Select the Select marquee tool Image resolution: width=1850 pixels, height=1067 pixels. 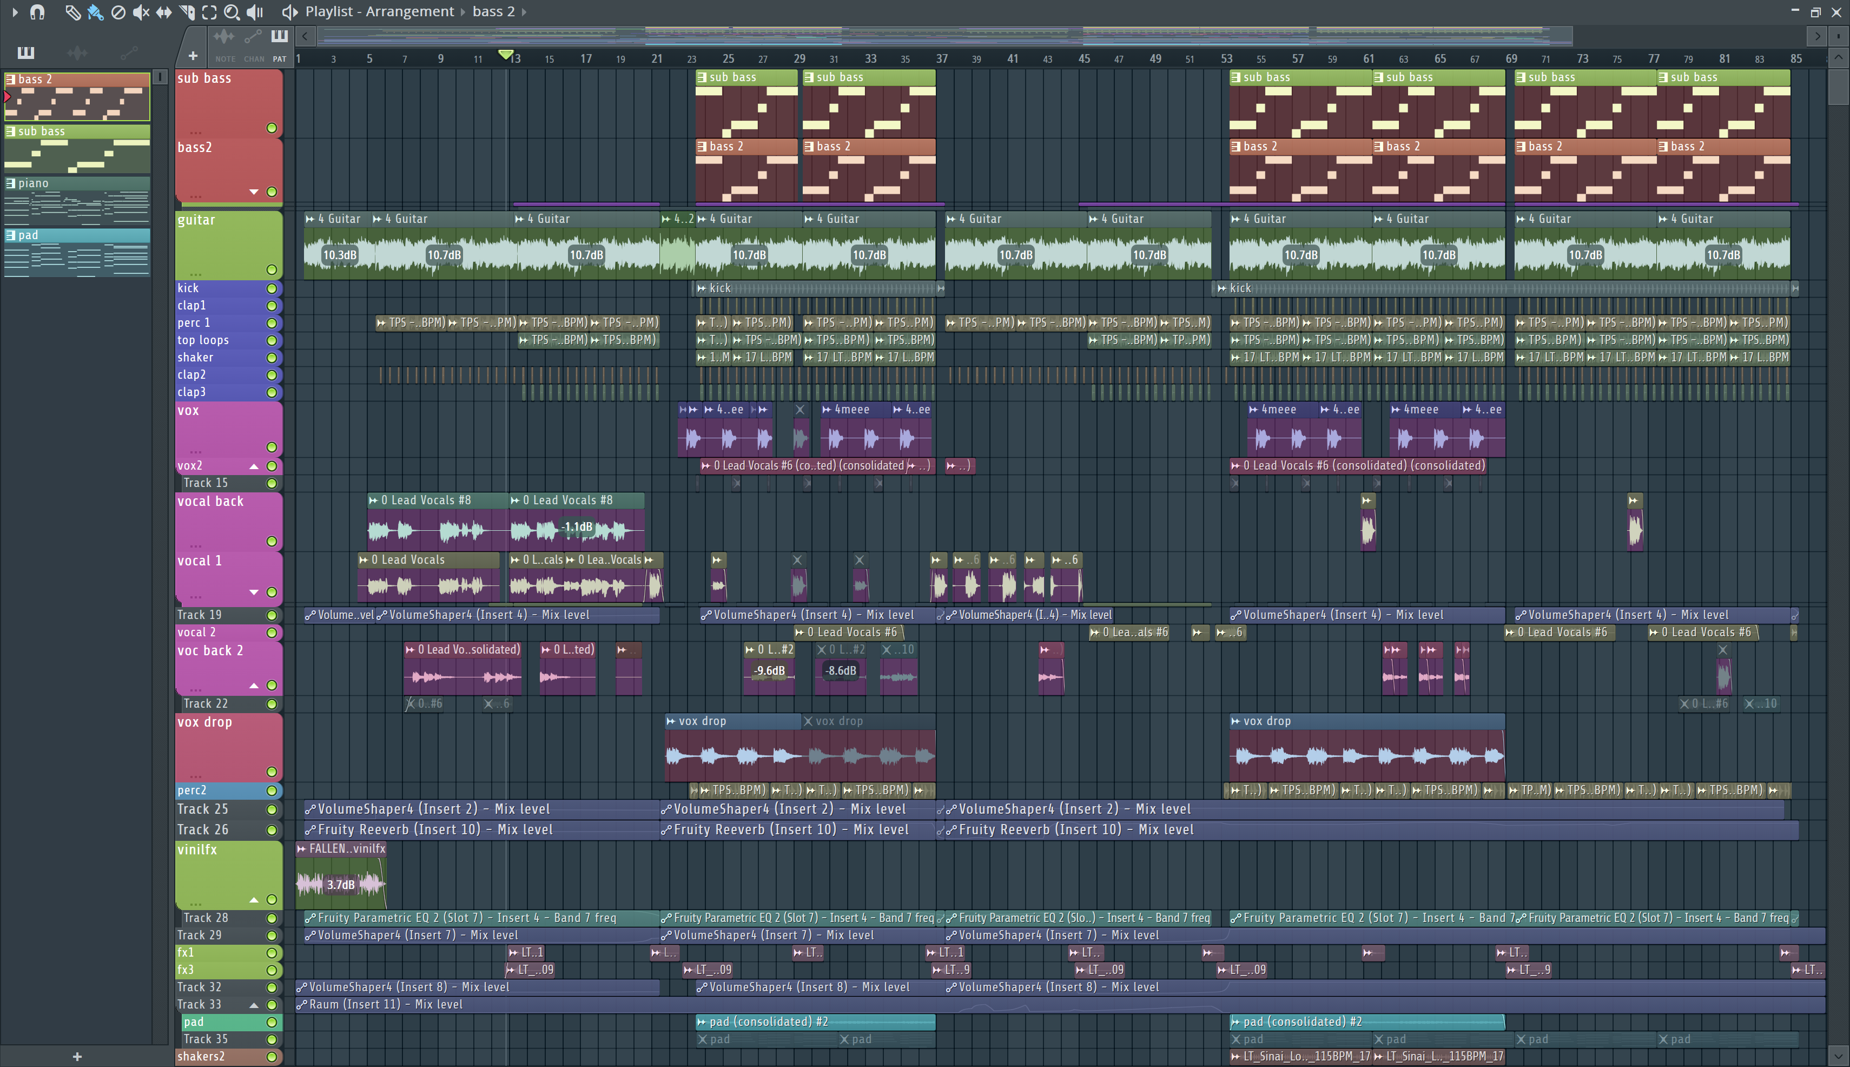pyautogui.click(x=209, y=12)
